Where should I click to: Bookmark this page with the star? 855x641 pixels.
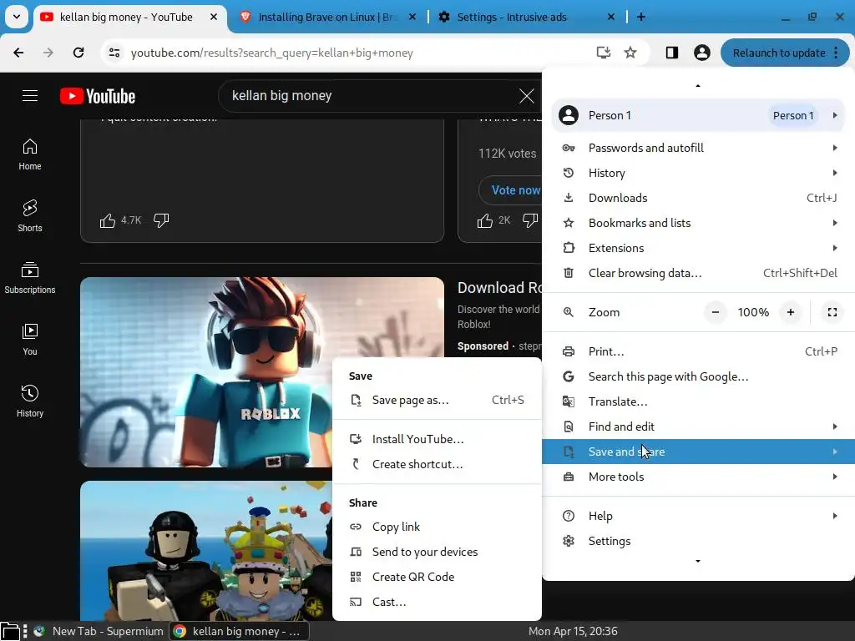(630, 53)
